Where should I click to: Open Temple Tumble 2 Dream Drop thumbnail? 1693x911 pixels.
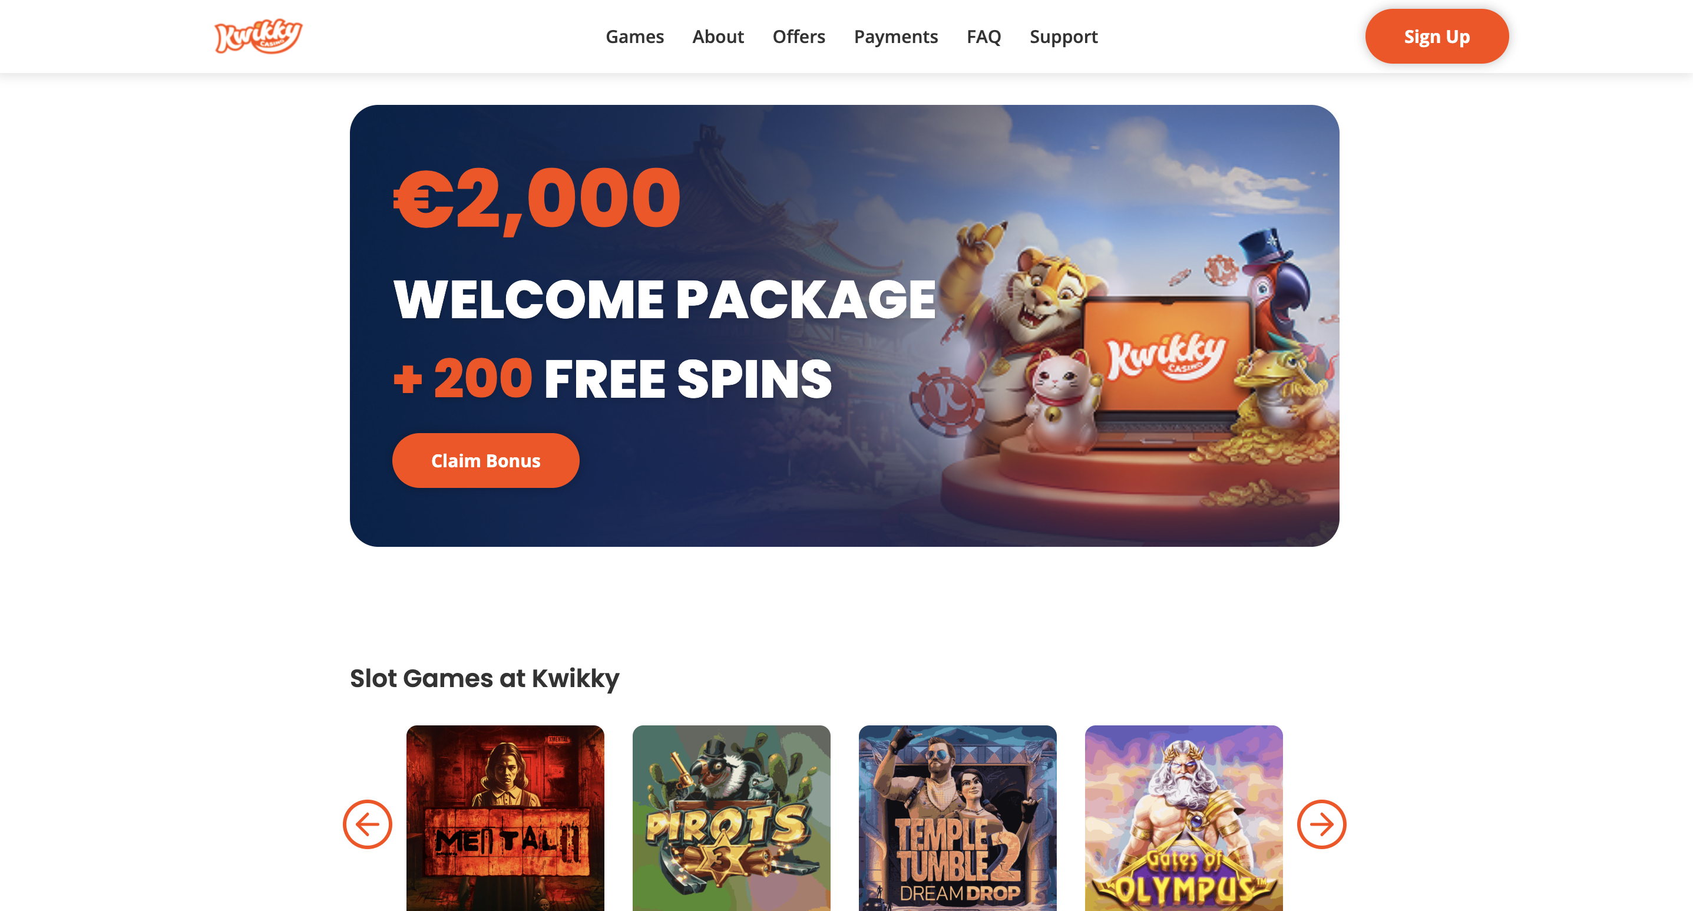click(x=958, y=818)
